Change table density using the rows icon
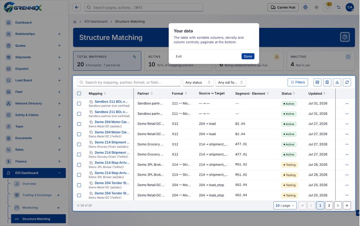 (x=317, y=82)
